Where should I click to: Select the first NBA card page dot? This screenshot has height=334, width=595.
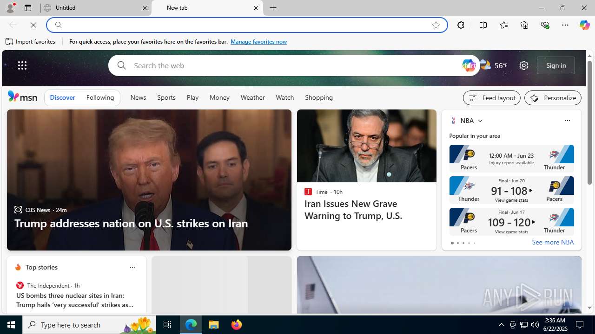click(452, 243)
